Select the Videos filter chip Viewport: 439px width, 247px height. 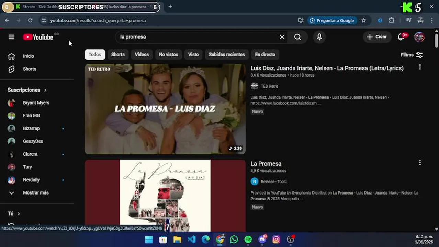pos(142,55)
